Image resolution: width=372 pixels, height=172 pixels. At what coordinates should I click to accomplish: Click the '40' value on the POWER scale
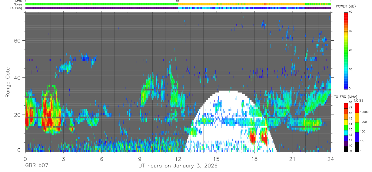pos(350,12)
